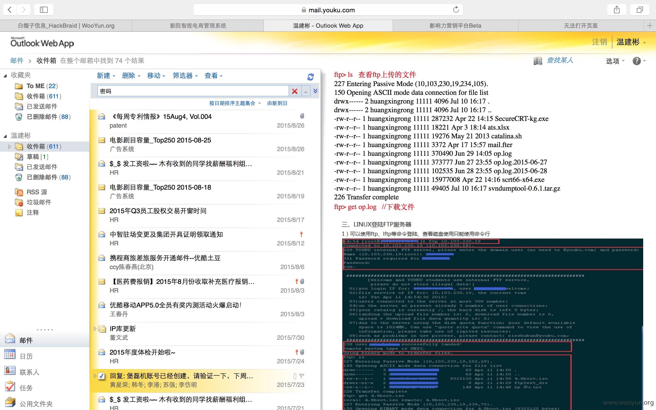Switch to 日历 calendar module

pos(44,356)
